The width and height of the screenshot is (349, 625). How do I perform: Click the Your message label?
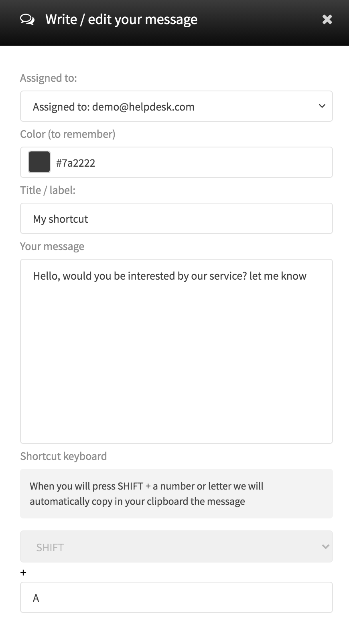(52, 246)
